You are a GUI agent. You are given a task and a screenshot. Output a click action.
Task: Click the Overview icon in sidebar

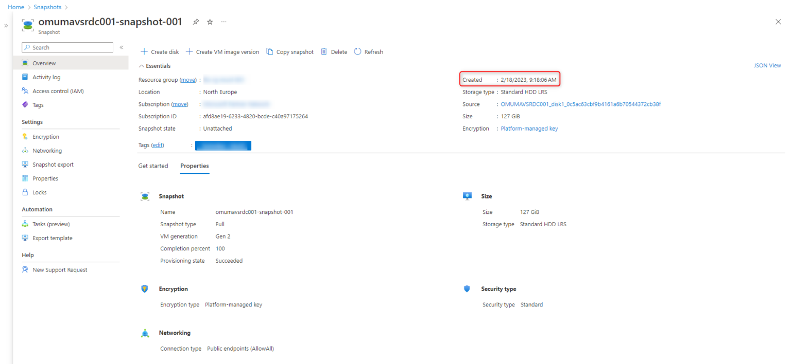click(x=25, y=63)
